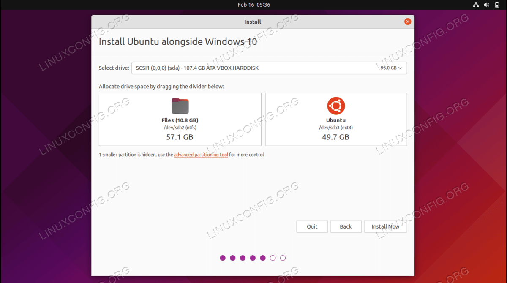507x283 pixels.
Task: Select the Files 57.1 GB partition box
Action: coord(180,120)
